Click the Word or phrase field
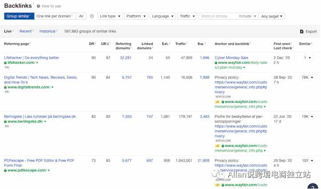This screenshot has height=189, width=321. pos(217,16)
